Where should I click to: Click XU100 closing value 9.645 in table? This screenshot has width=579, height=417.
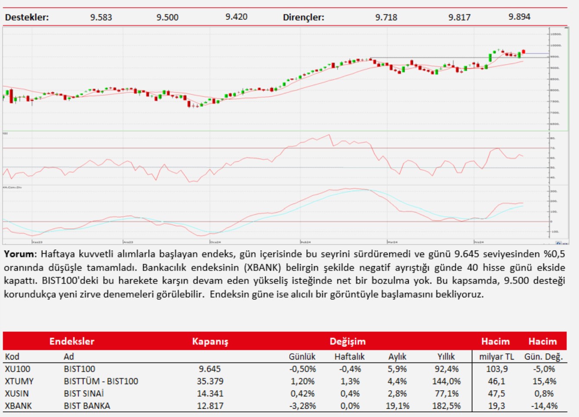coord(210,369)
